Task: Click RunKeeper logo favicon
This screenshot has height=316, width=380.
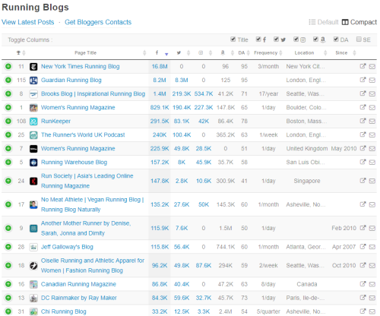Action: point(33,122)
